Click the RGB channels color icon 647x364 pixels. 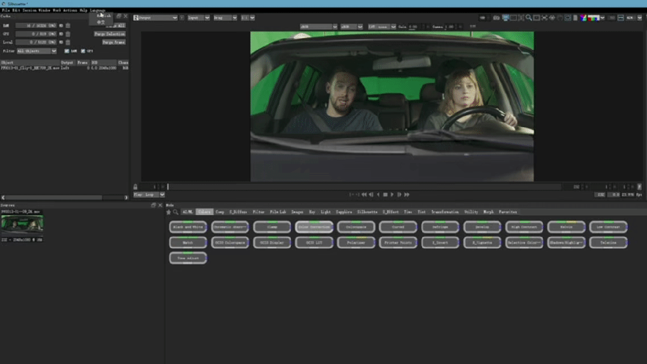(x=583, y=18)
